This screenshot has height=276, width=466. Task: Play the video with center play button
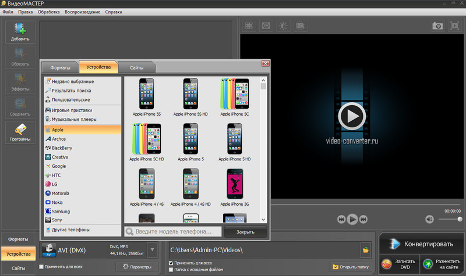[x=352, y=116]
